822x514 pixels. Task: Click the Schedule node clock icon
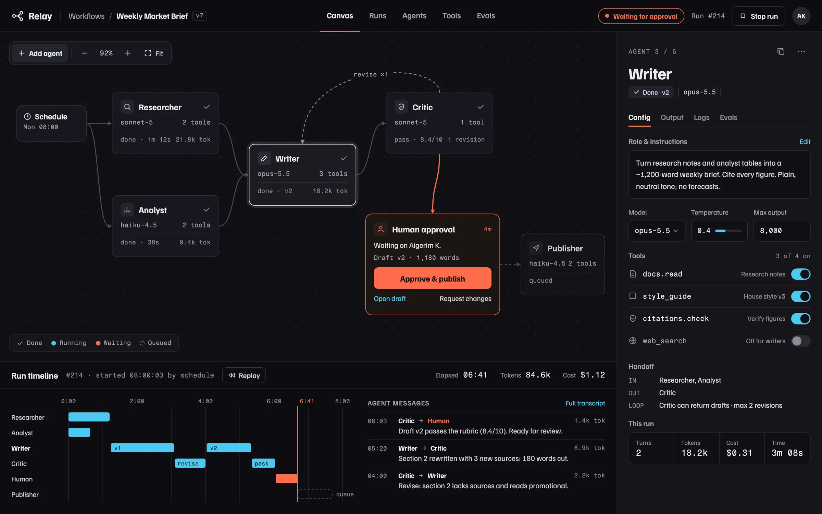point(27,117)
